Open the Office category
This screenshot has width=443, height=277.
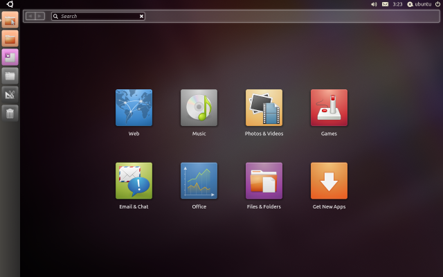tap(199, 181)
